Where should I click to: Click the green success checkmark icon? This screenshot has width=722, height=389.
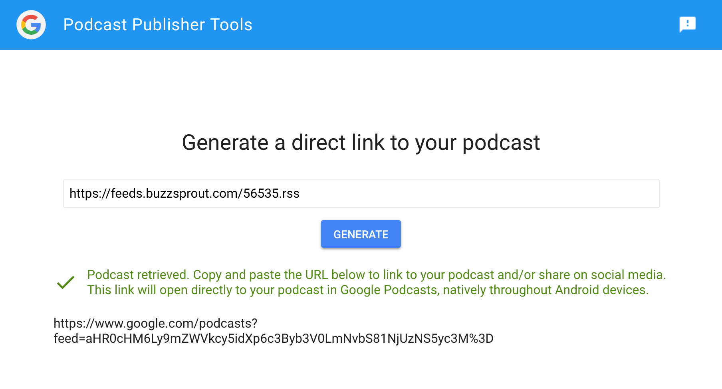[x=66, y=283]
